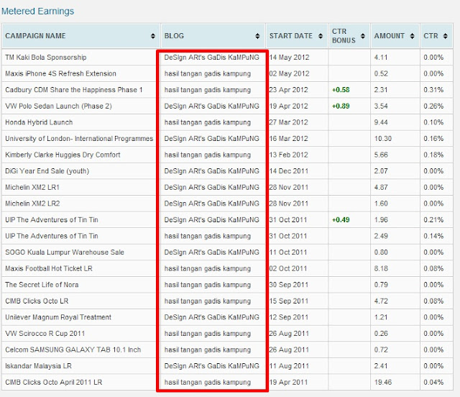Image resolution: width=460 pixels, height=397 pixels.
Task: Click the 0.21% CTR value
Action: 433,219
